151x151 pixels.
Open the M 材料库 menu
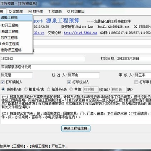36,11
